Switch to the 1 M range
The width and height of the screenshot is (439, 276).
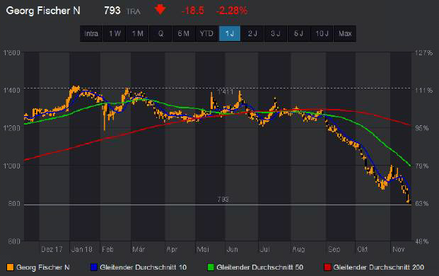click(137, 34)
